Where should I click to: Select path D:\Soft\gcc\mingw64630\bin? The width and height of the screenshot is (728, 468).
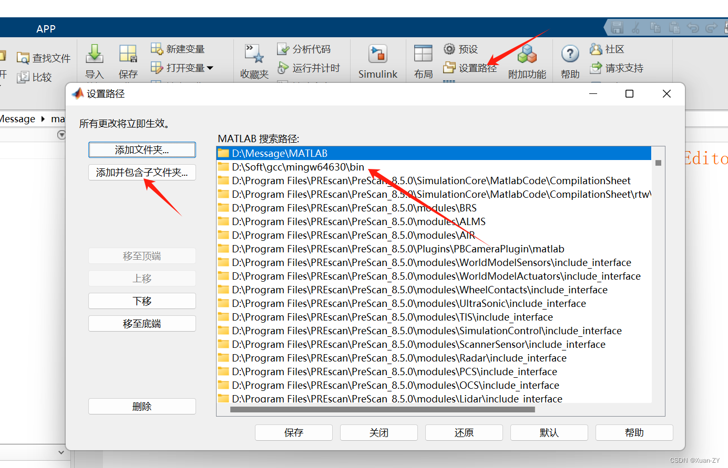pos(434,167)
